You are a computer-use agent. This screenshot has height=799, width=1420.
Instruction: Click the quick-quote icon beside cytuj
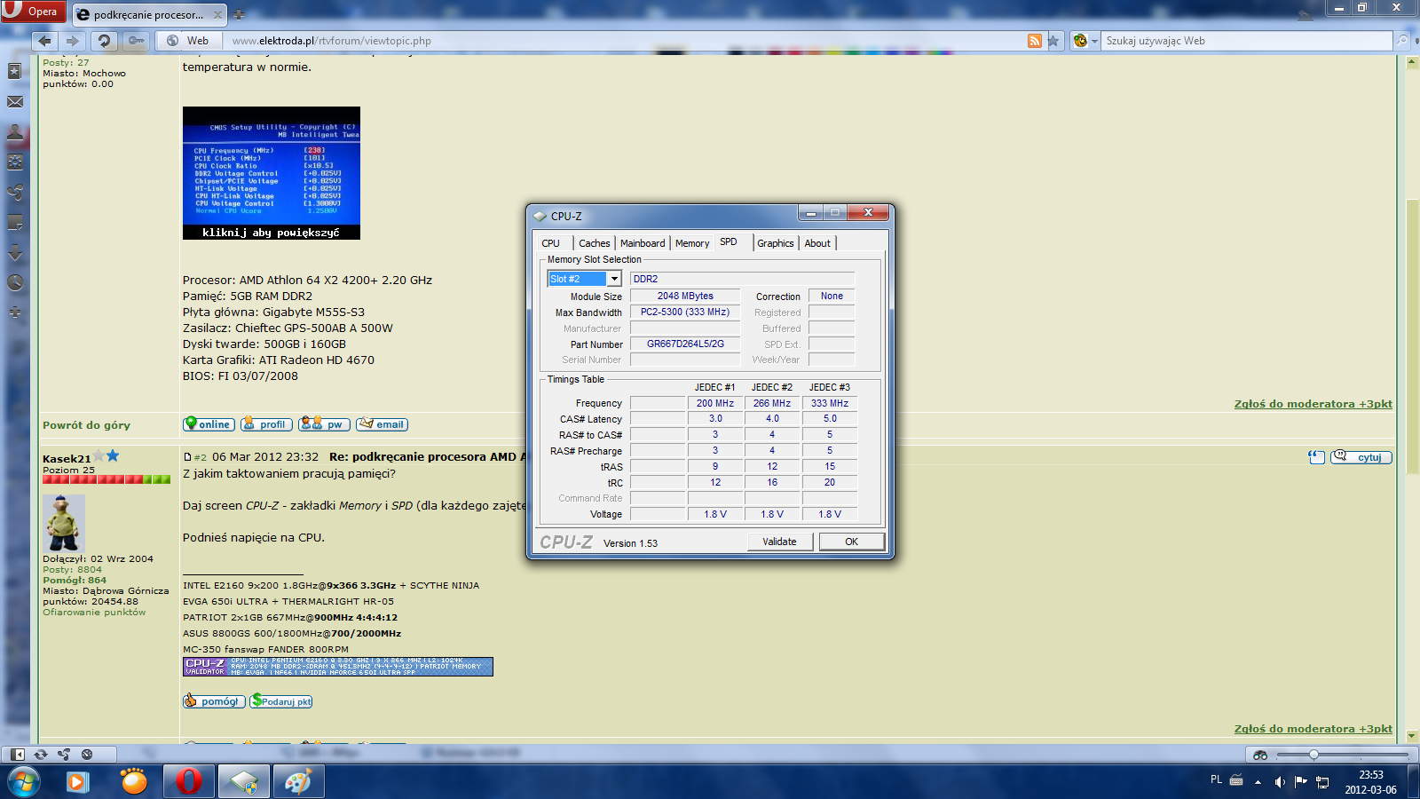(x=1316, y=457)
